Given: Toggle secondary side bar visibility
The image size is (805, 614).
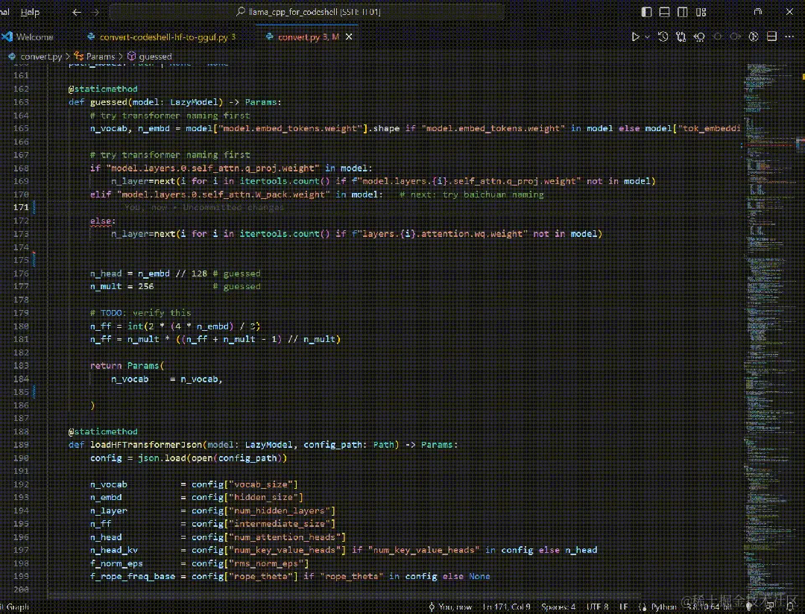Looking at the screenshot, I should click(x=682, y=12).
